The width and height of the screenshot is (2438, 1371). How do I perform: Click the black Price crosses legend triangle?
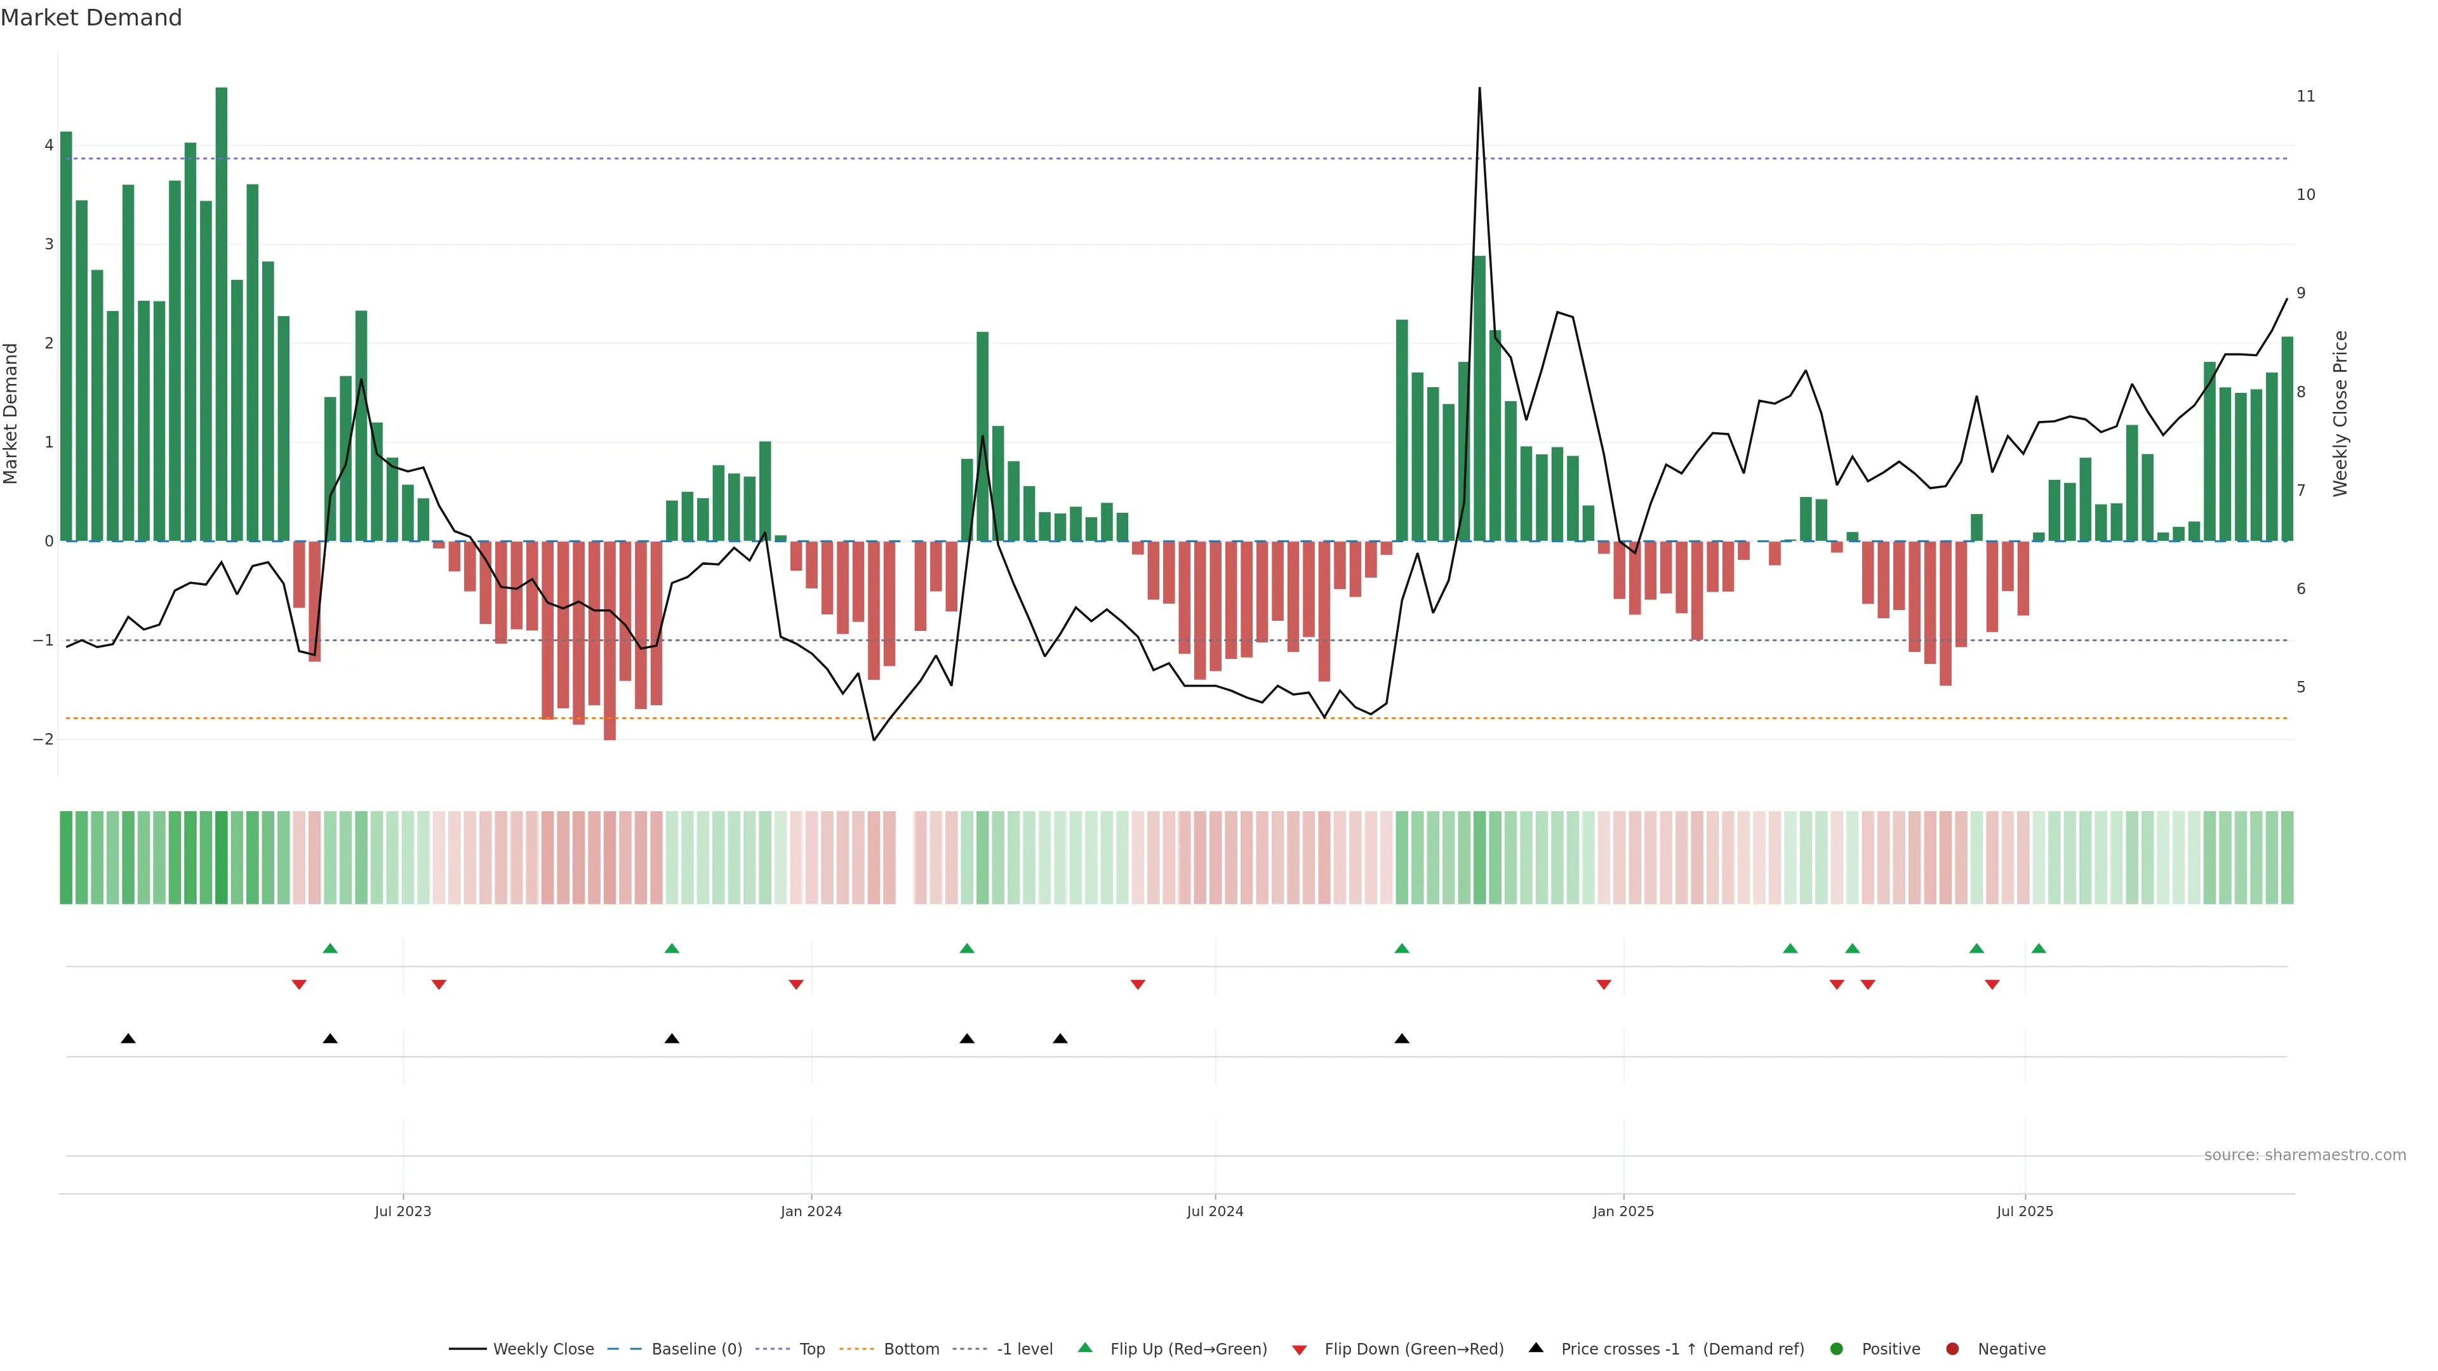(x=1535, y=1348)
